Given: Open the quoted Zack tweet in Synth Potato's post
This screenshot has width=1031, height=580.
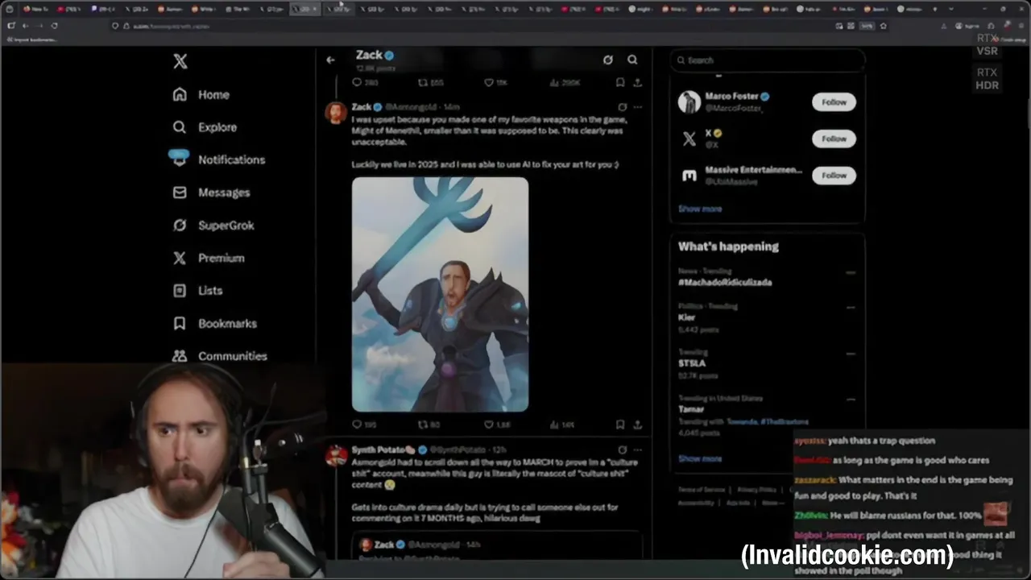Looking at the screenshot, I should tap(496, 548).
